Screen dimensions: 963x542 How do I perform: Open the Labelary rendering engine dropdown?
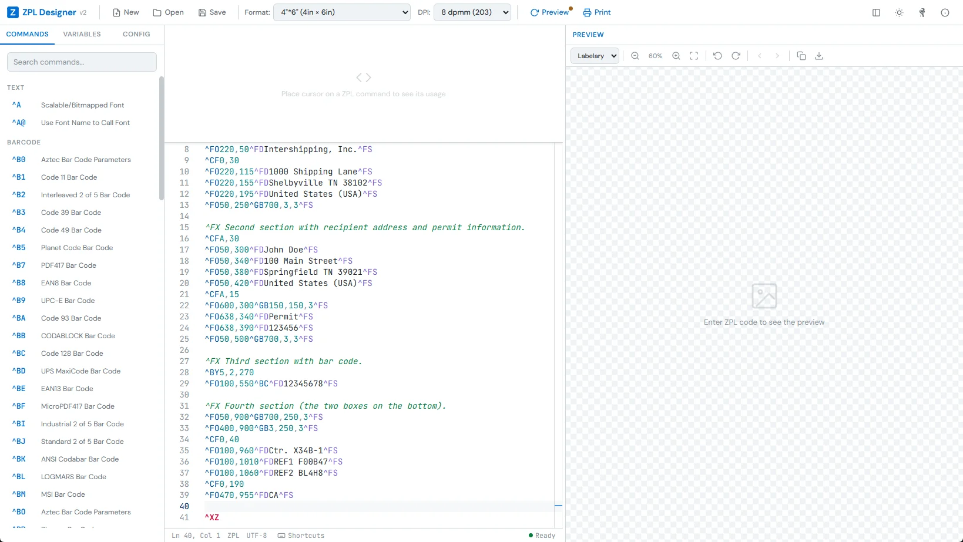[x=594, y=55]
